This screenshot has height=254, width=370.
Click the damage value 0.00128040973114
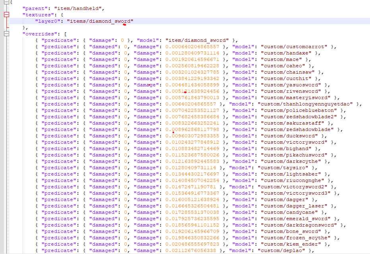pos(192,53)
